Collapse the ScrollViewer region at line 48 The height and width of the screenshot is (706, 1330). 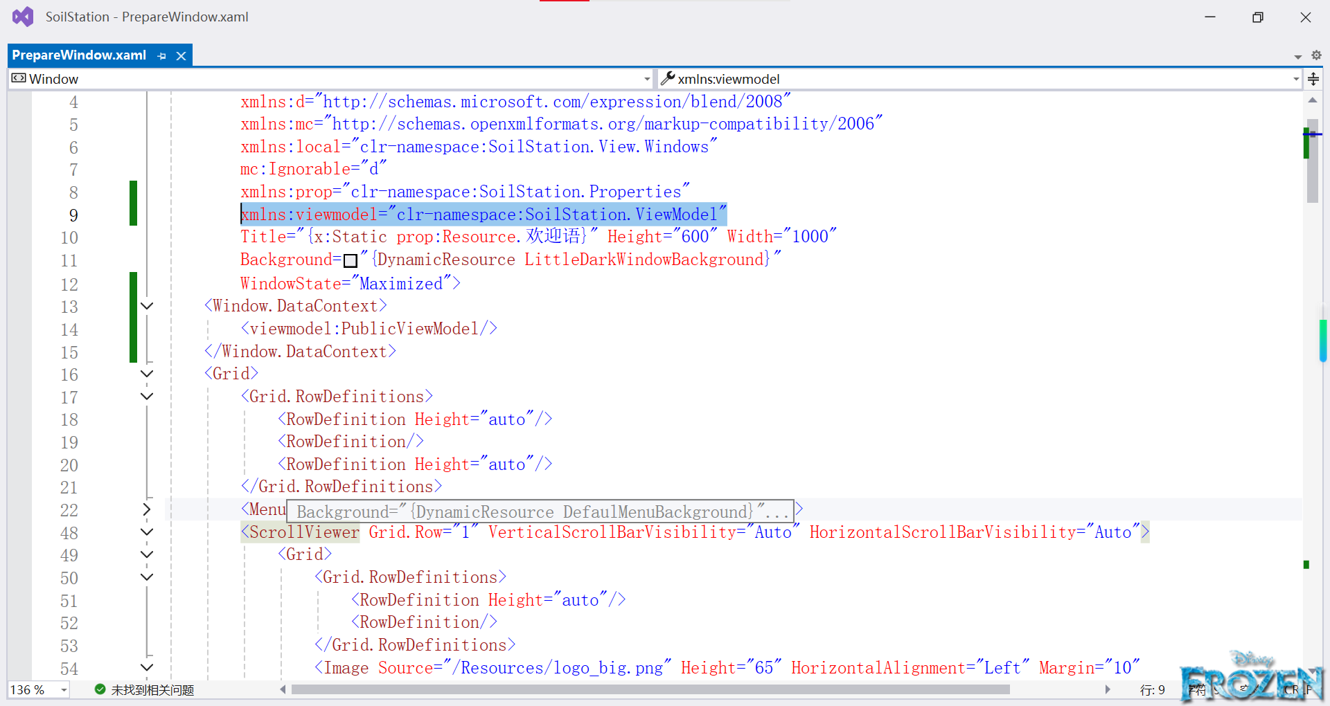click(146, 532)
